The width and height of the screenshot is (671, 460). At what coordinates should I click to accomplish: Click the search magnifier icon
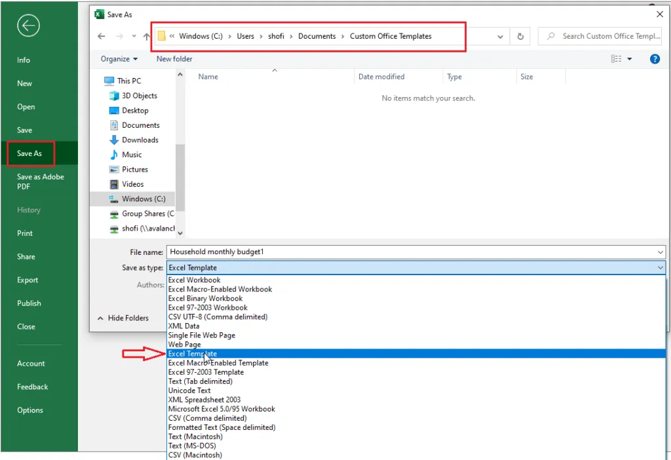551,36
